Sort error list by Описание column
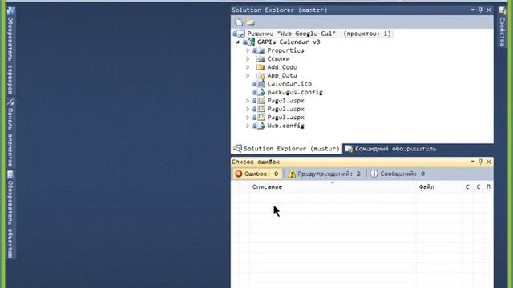513x288 pixels. click(333, 186)
